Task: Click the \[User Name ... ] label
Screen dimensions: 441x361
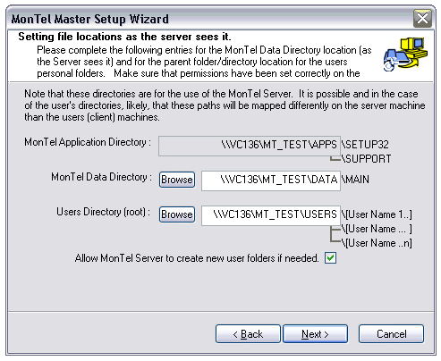Action: (x=377, y=229)
